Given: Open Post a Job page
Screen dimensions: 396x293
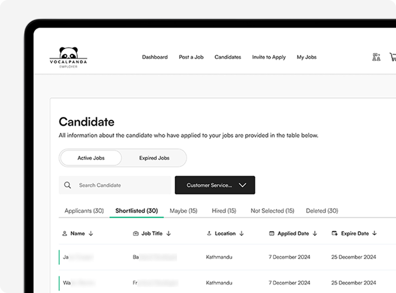Looking at the screenshot, I should click(191, 57).
